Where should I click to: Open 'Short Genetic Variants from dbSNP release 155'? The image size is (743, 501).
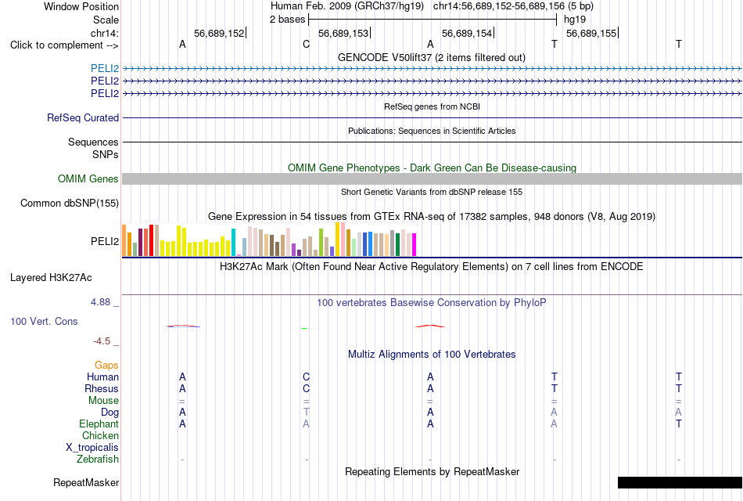coord(432,192)
